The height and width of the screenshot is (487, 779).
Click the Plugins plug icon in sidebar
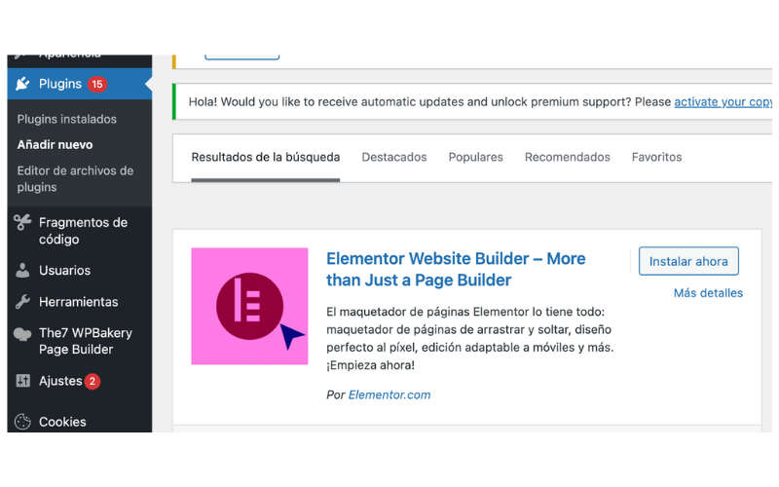tap(22, 84)
